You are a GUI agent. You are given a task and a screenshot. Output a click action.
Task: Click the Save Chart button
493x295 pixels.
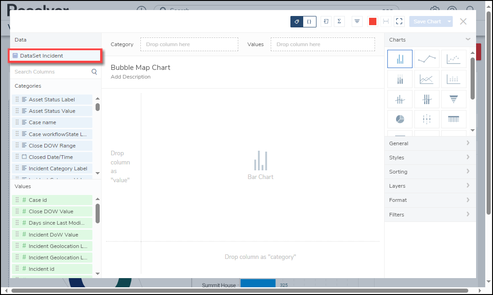[427, 21]
